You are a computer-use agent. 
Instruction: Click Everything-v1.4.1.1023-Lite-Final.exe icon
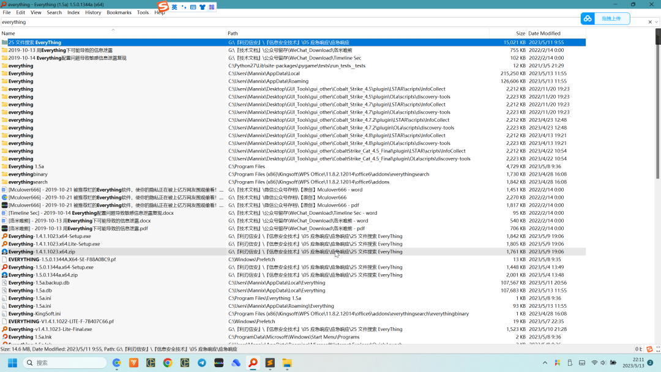click(5, 329)
